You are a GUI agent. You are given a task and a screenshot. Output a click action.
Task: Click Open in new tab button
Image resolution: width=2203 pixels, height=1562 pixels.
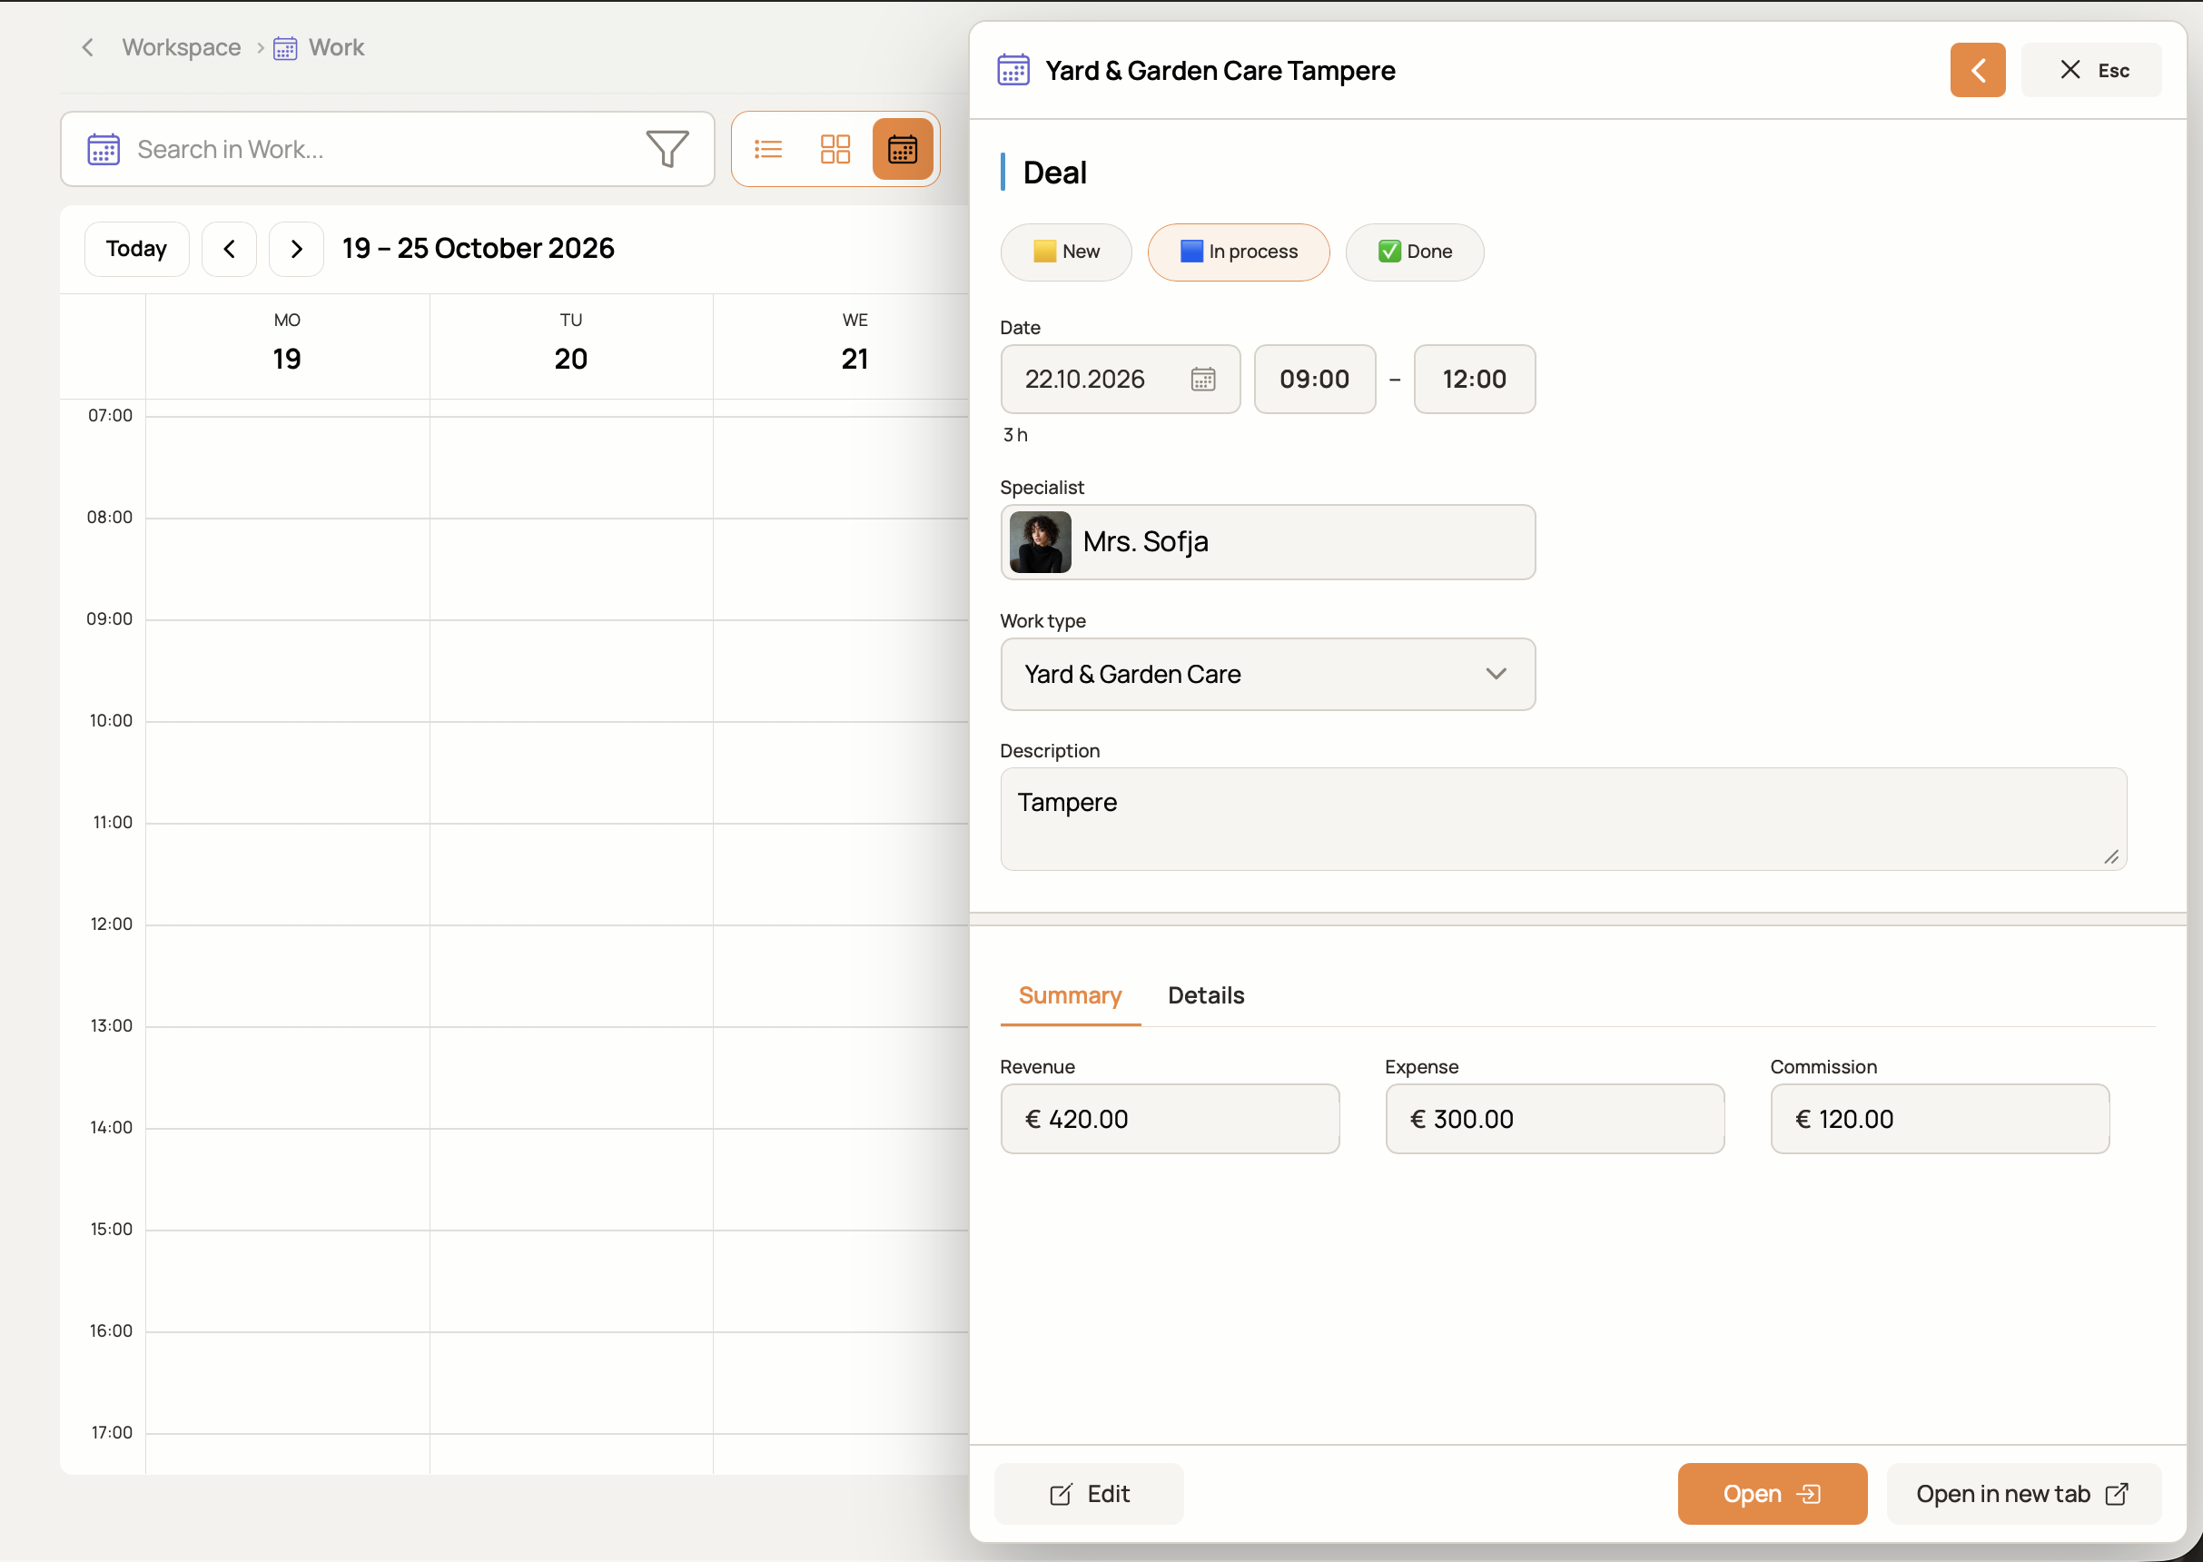tap(2023, 1494)
